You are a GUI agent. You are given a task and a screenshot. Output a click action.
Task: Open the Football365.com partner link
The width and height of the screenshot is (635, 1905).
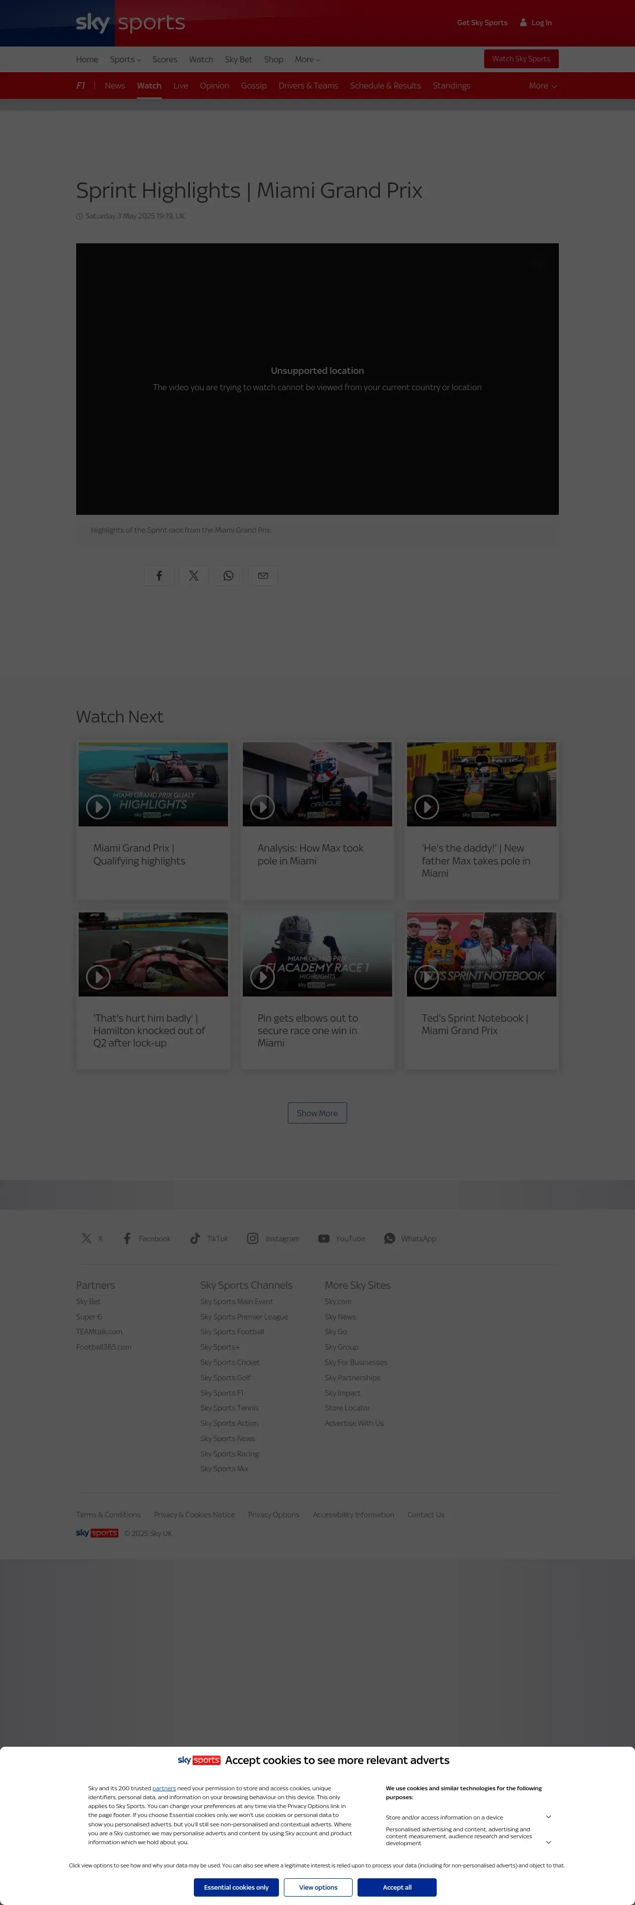[103, 1348]
